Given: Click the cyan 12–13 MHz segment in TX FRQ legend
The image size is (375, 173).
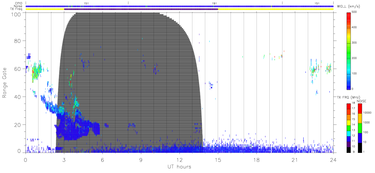Looking at the screenshot, I should coord(349,133).
